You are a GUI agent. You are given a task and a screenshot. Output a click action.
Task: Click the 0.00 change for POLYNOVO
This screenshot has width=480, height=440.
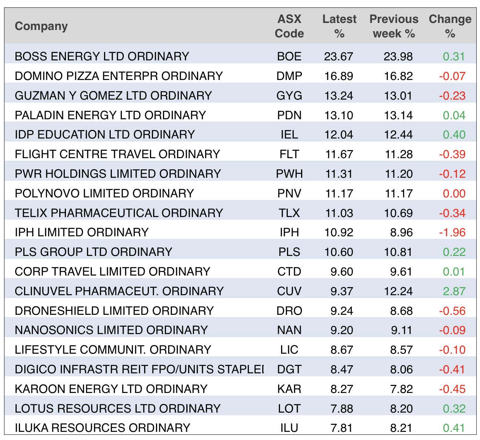point(454,193)
